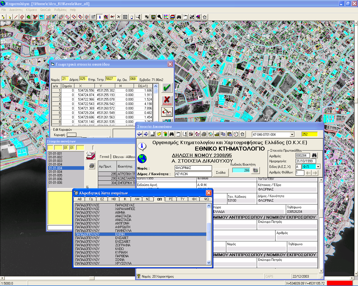This screenshot has width=358, height=286.
Task: Click the red X Άκυρο cancel button
Action: [167, 100]
